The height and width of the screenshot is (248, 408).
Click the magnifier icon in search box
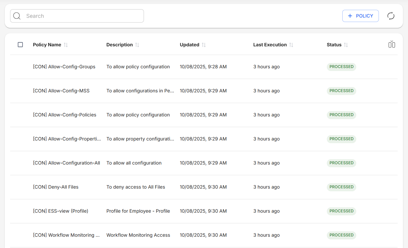tap(17, 16)
